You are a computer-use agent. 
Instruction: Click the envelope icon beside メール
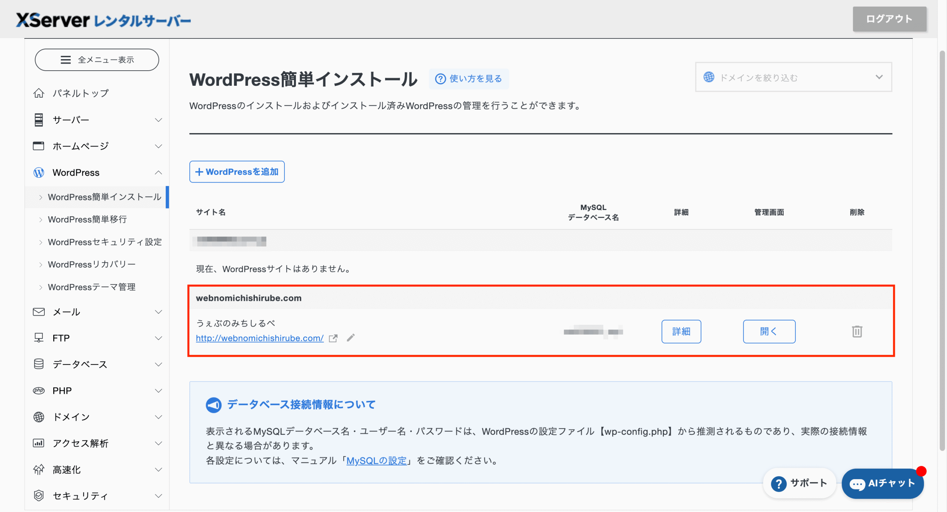coord(39,312)
